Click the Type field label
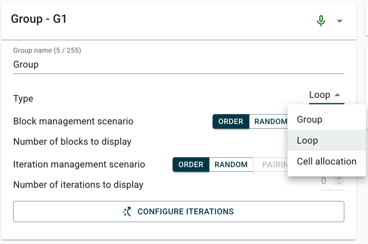 point(23,98)
